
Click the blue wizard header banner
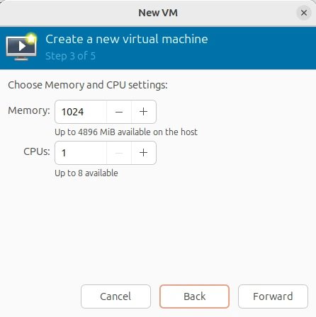point(158,48)
